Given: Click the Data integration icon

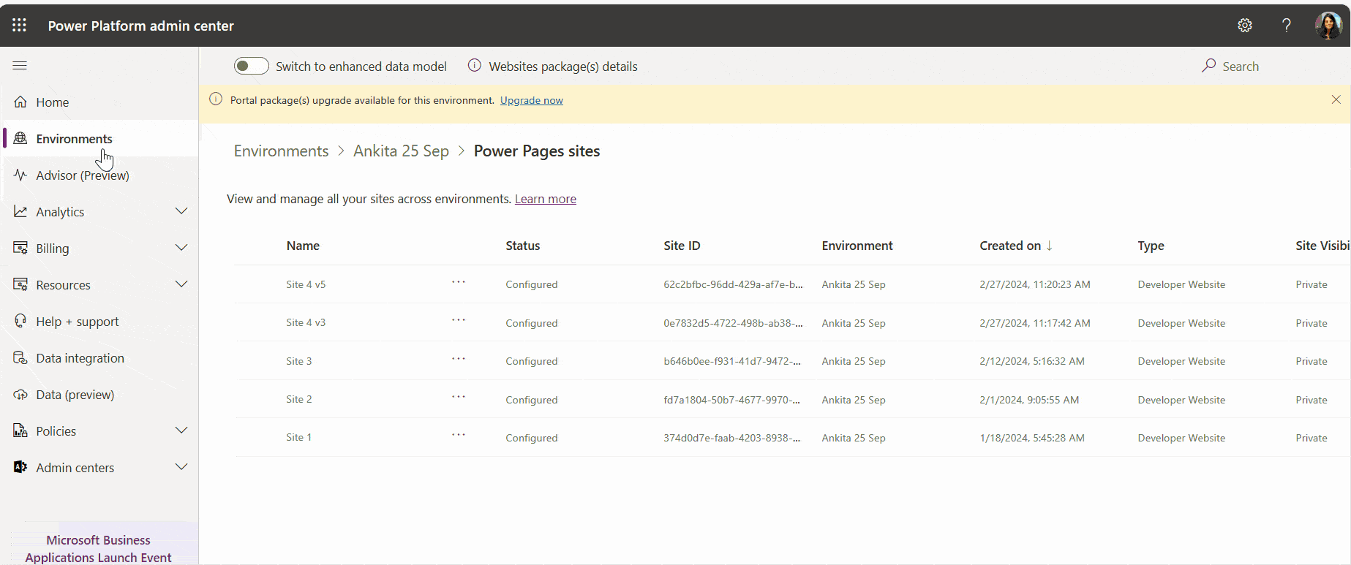Looking at the screenshot, I should point(20,357).
